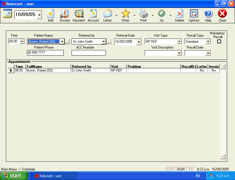Open the Invoice tool
Image resolution: width=235 pixels, height=180 pixels.
65,14
